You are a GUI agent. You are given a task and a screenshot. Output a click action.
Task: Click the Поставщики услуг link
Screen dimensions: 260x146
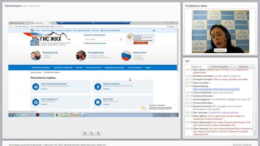click(96, 52)
